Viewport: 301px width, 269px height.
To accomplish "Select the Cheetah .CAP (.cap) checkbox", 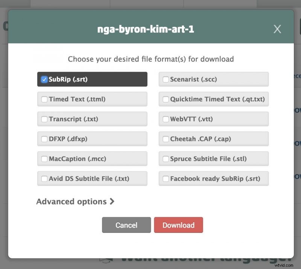I will (166, 139).
